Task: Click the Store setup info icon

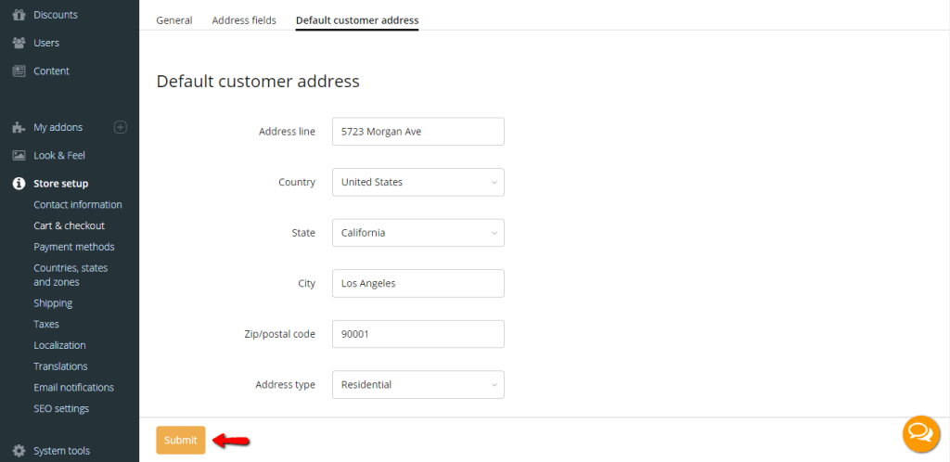Action: [19, 184]
